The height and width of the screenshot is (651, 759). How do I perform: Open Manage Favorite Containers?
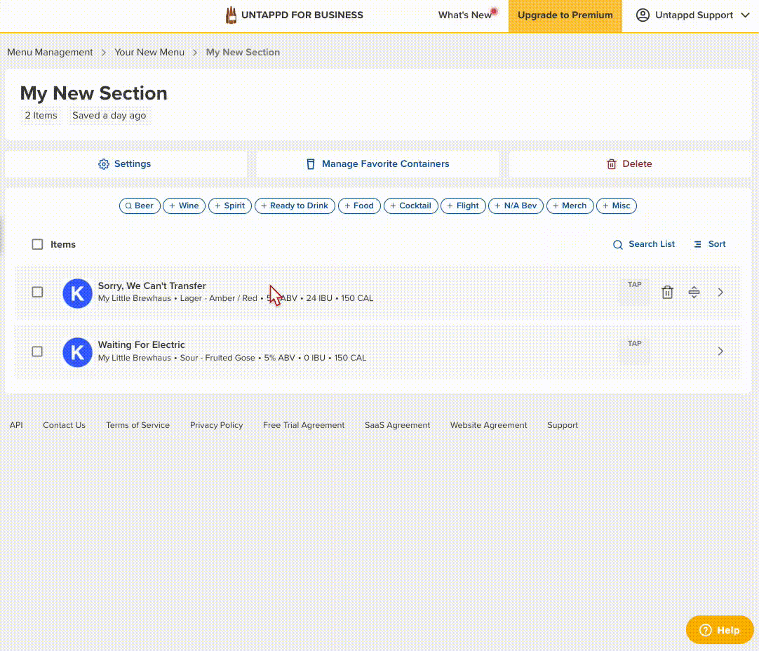[377, 164]
